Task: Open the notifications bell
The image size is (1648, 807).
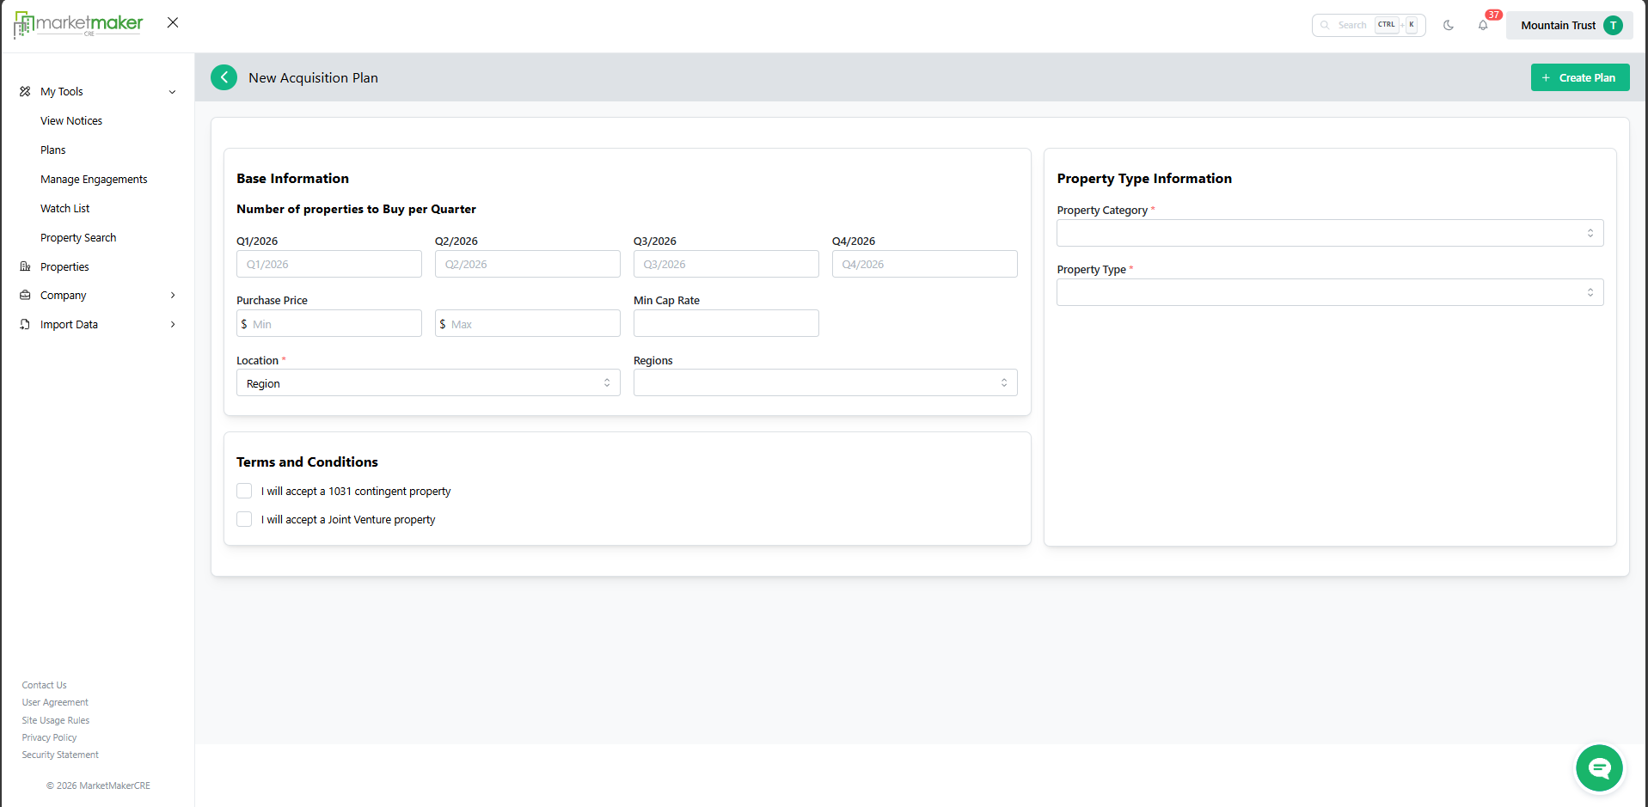Action: click(x=1483, y=25)
